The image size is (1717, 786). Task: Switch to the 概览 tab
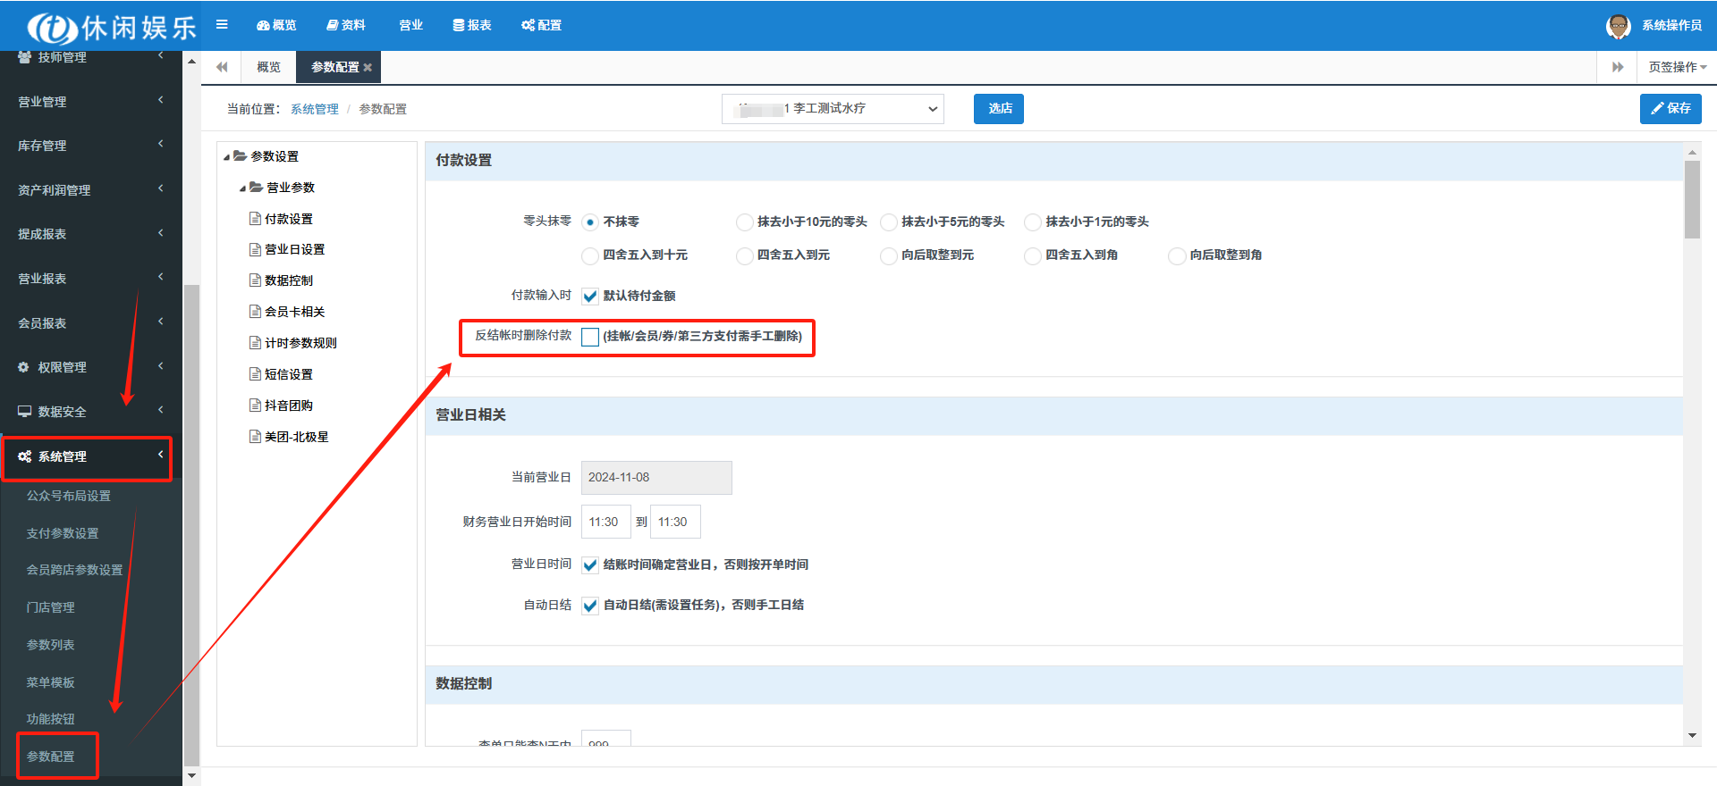pyautogui.click(x=268, y=68)
